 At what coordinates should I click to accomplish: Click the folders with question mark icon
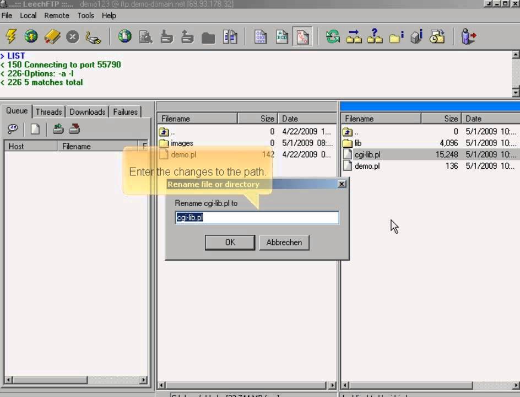coord(375,36)
